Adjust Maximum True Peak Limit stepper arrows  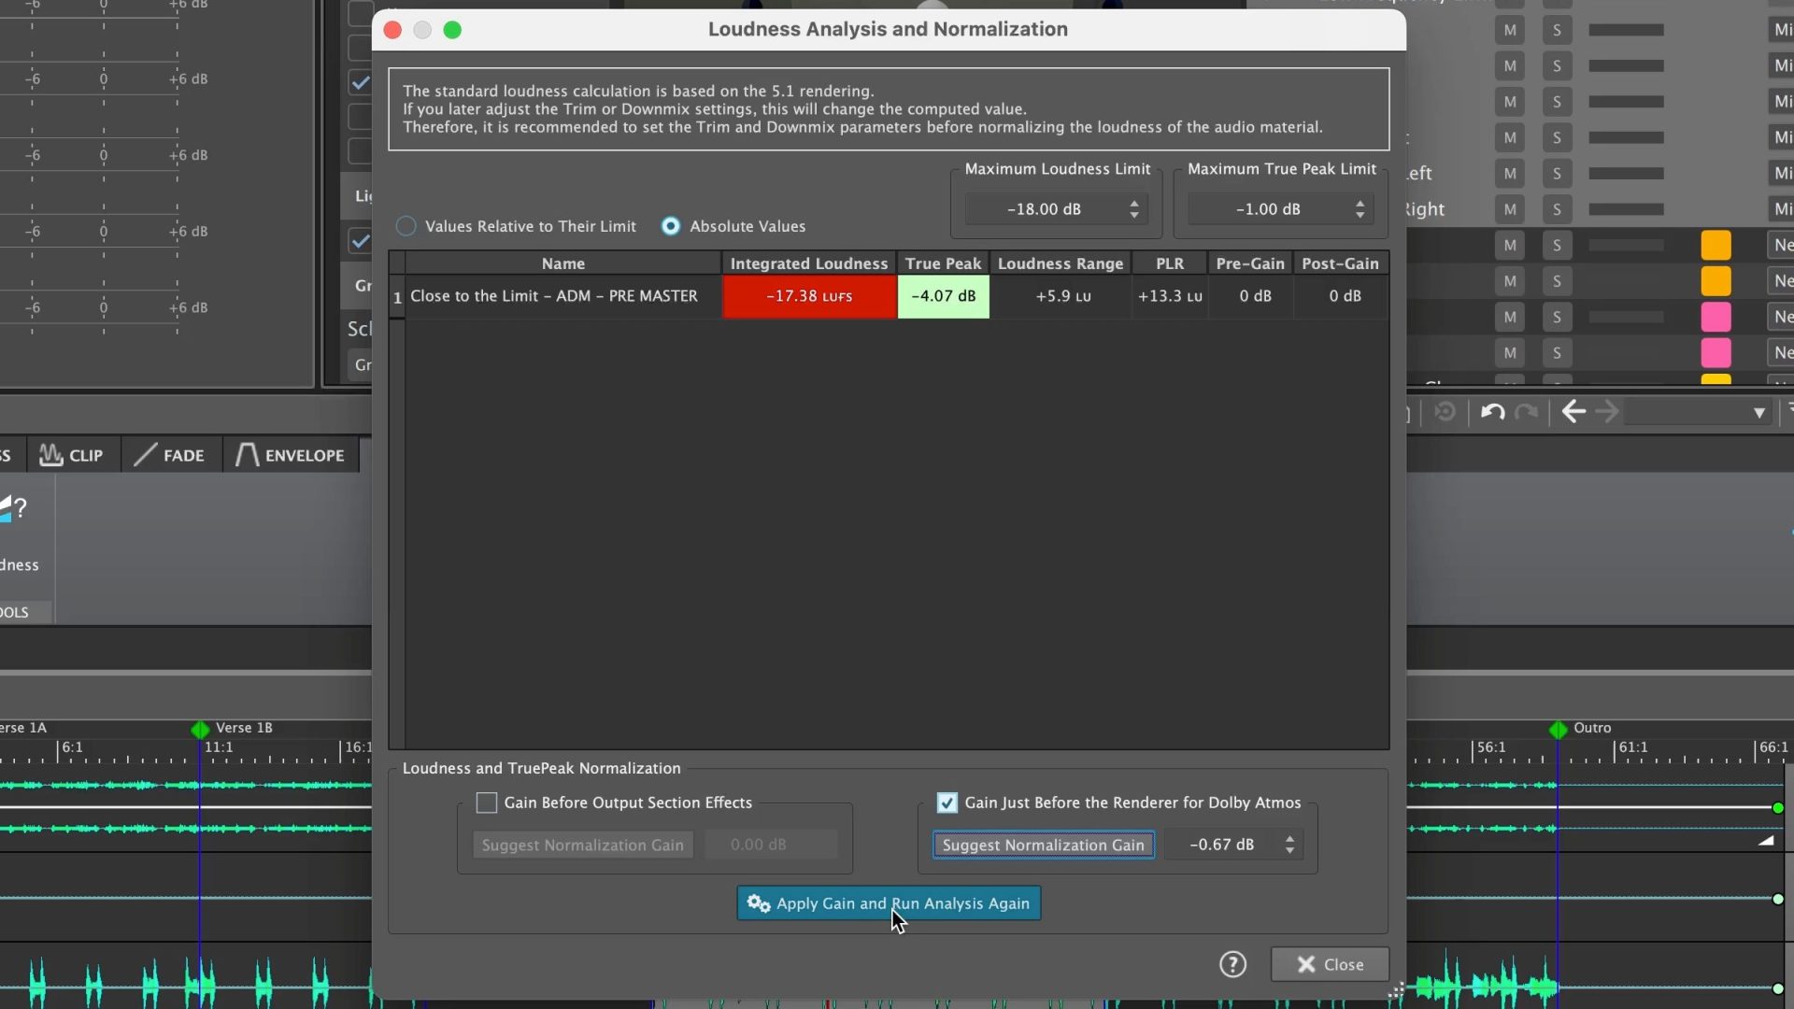1360,209
